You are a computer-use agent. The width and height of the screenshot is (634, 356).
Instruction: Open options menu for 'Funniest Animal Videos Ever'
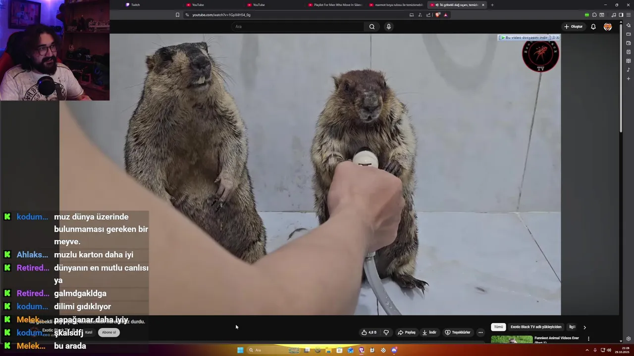tap(588, 339)
